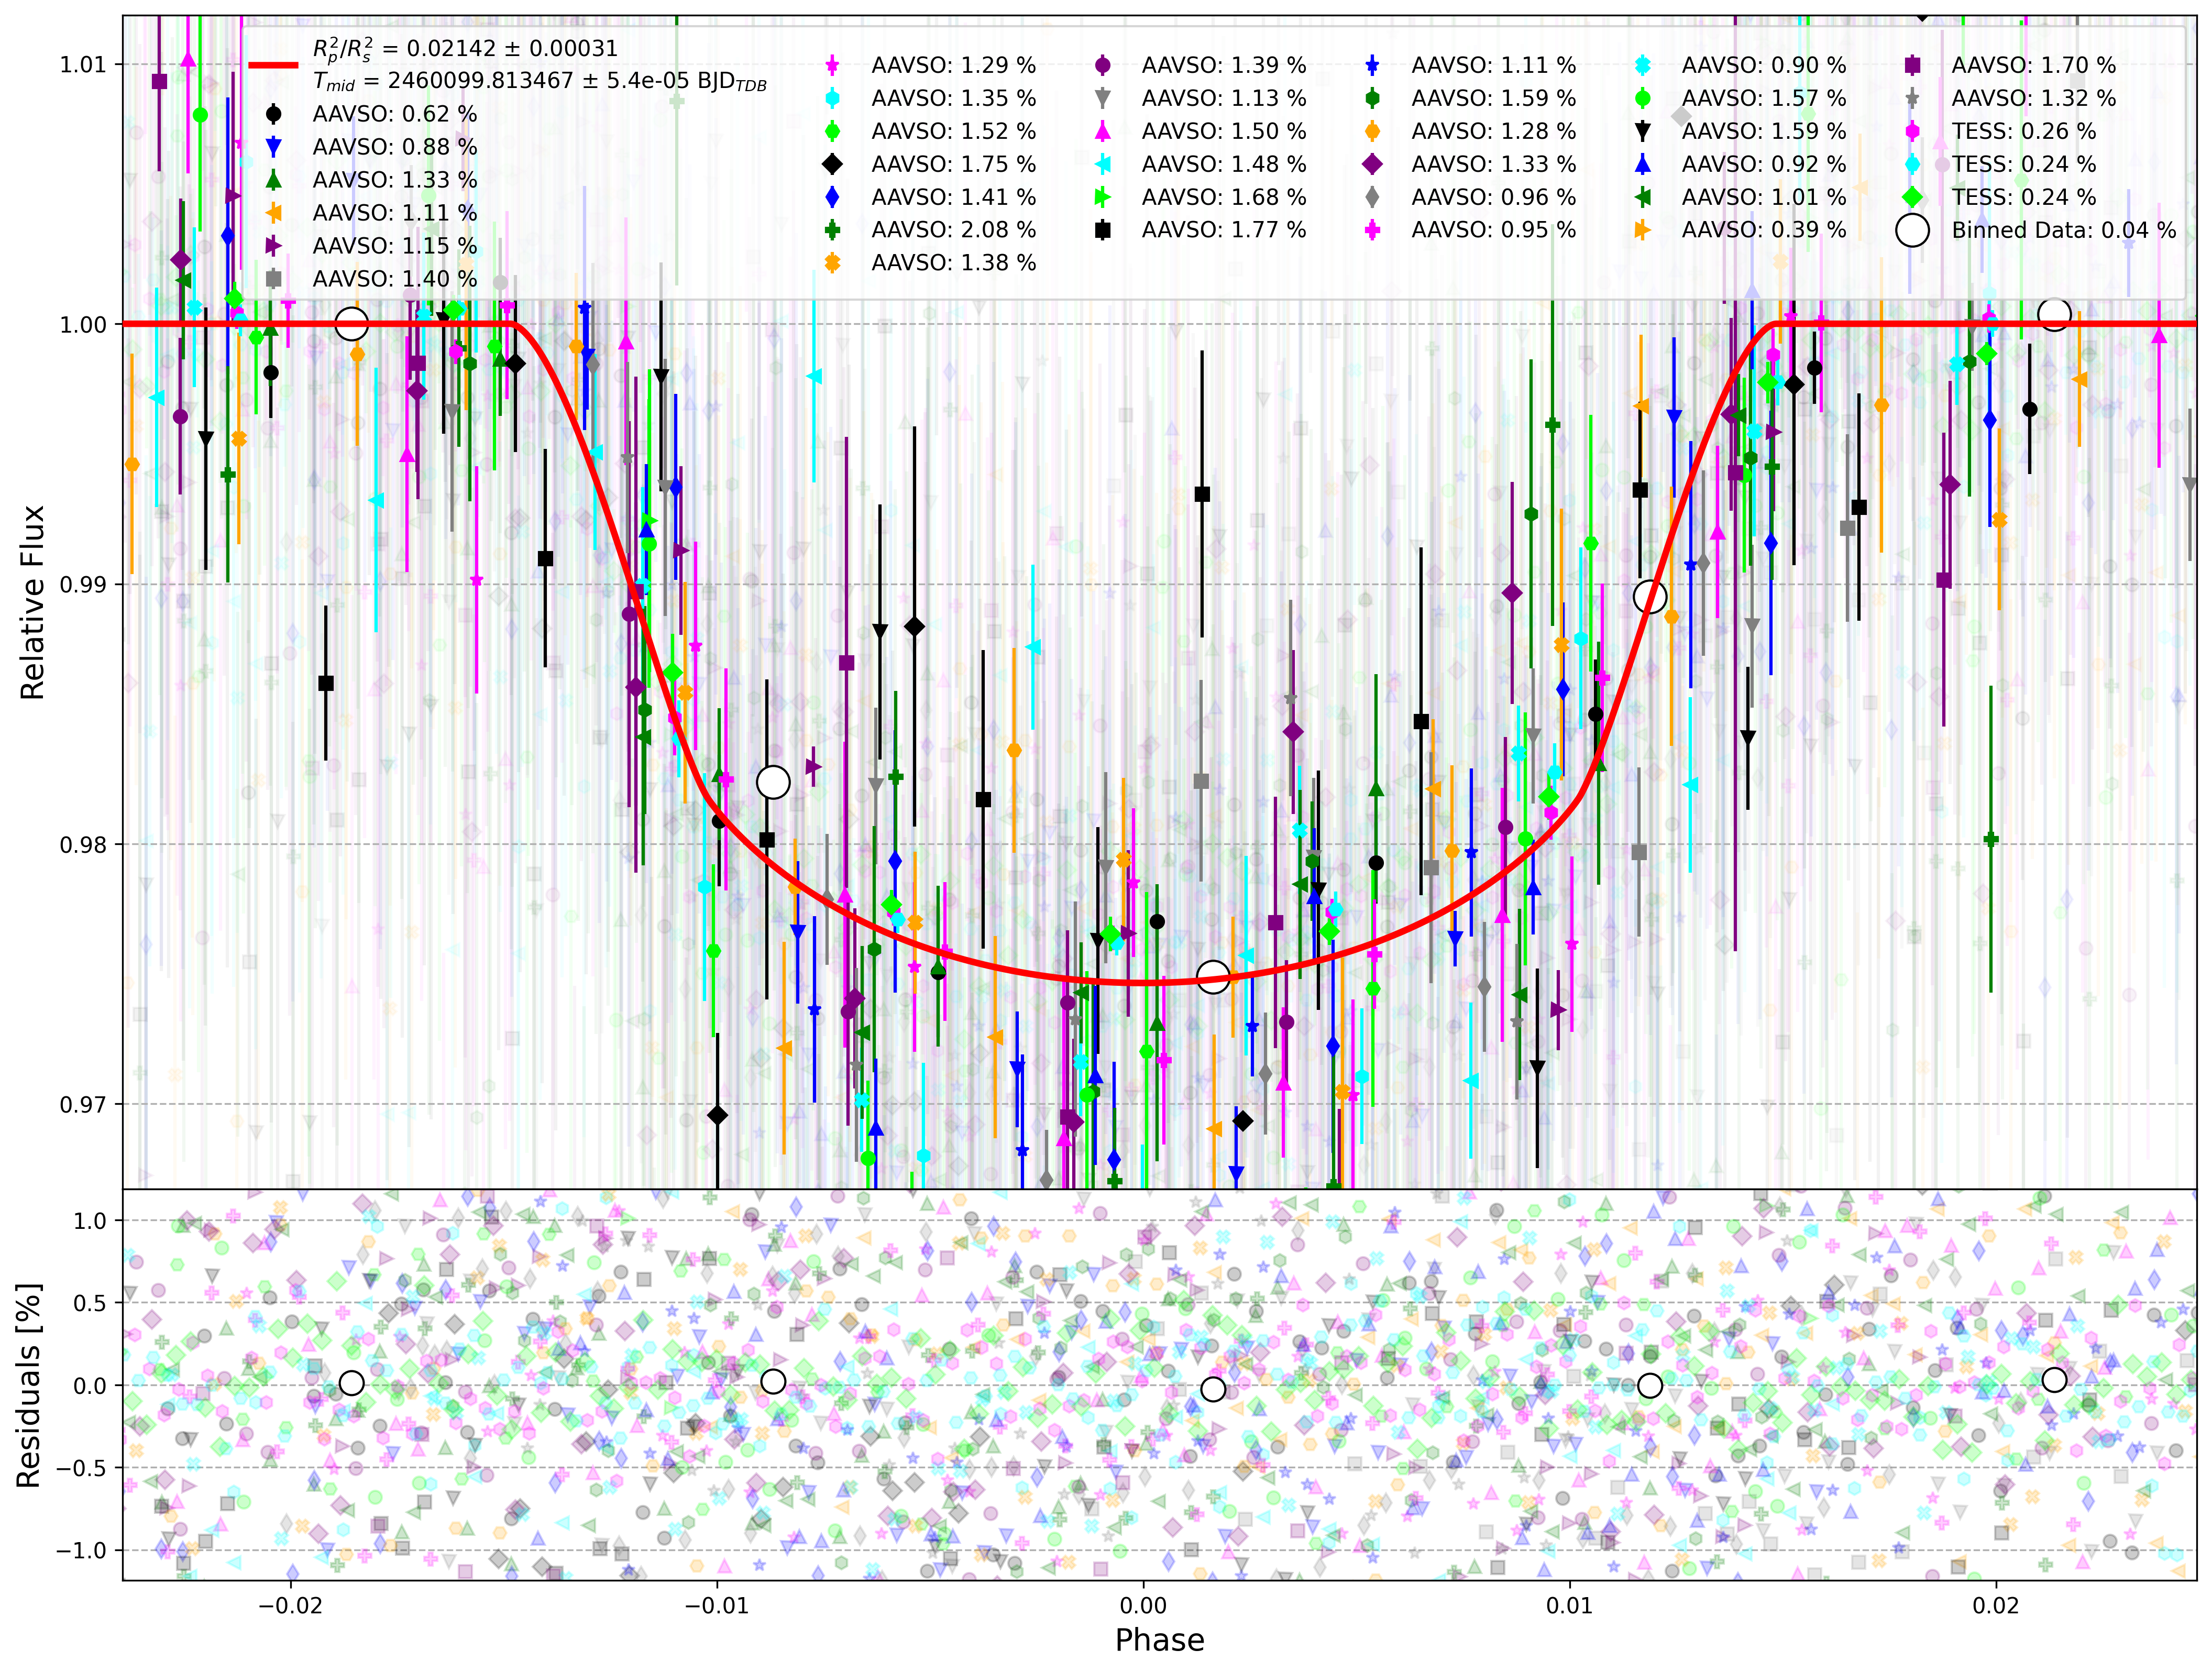Select 'AAVSO: 1.70 %' in the legend
This screenshot has width=2212, height=1672.
pos(2034,65)
